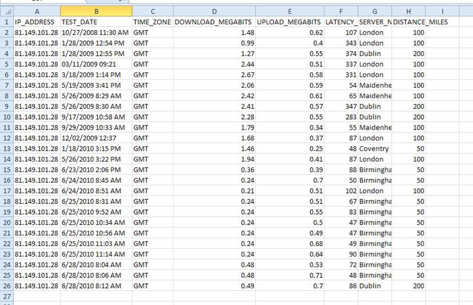The image size is (473, 305).
Task: Select the empty column I header
Action: (x=442, y=11)
